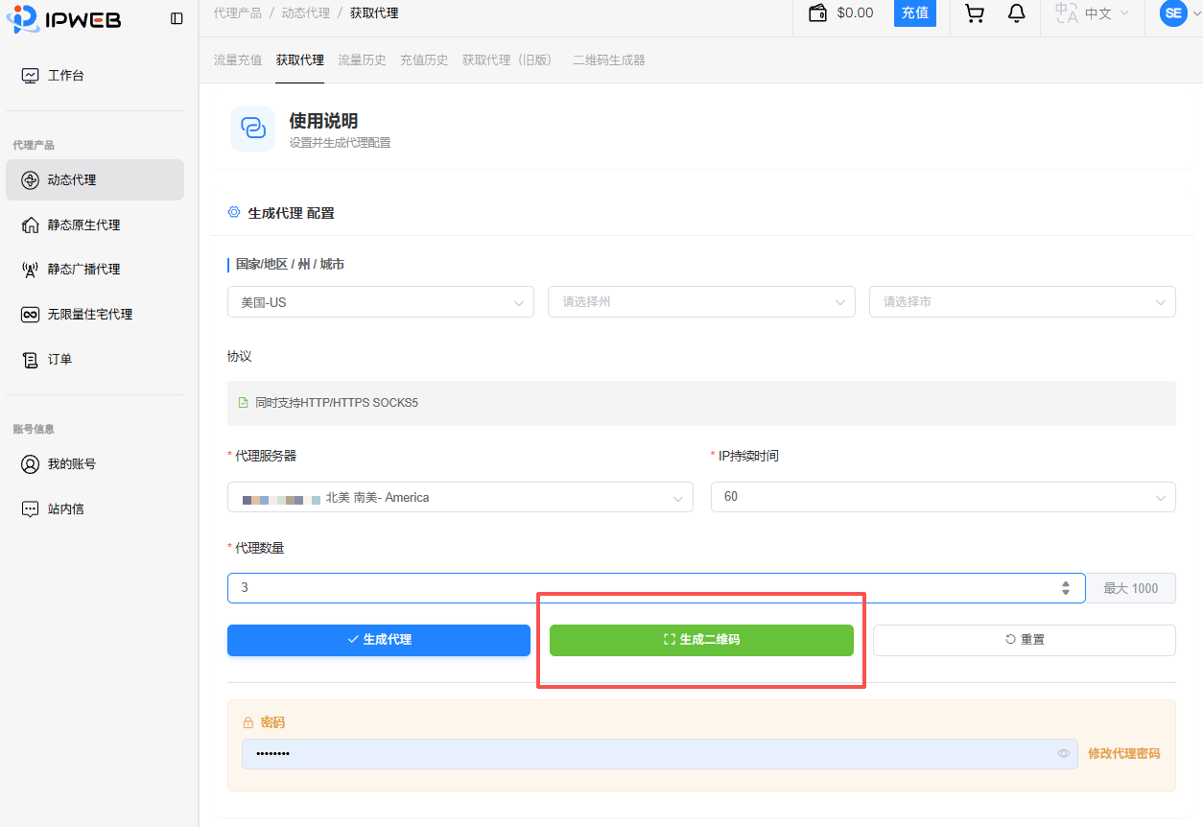Click the 使用说明 link icon
Image resolution: width=1203 pixels, height=827 pixels.
(252, 129)
